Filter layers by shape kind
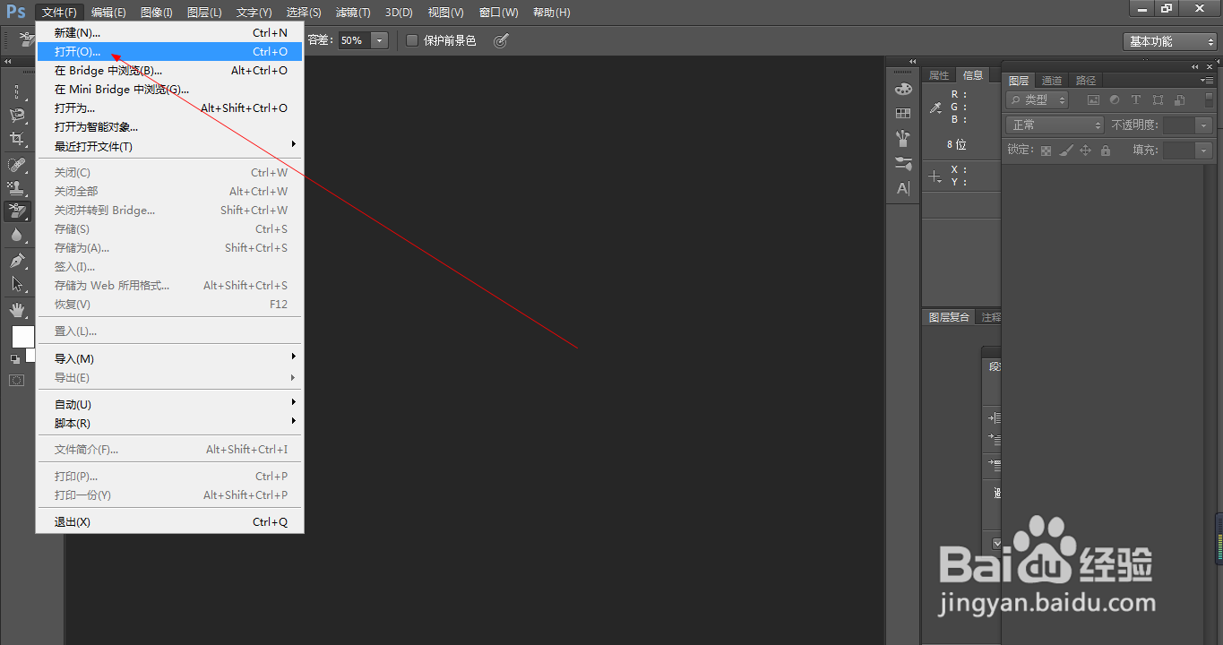Image resolution: width=1223 pixels, height=645 pixels. pyautogui.click(x=1158, y=100)
